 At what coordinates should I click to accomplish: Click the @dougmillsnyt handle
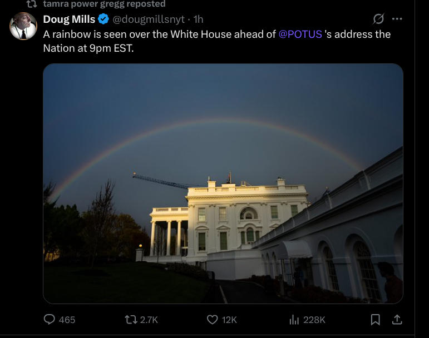point(149,19)
